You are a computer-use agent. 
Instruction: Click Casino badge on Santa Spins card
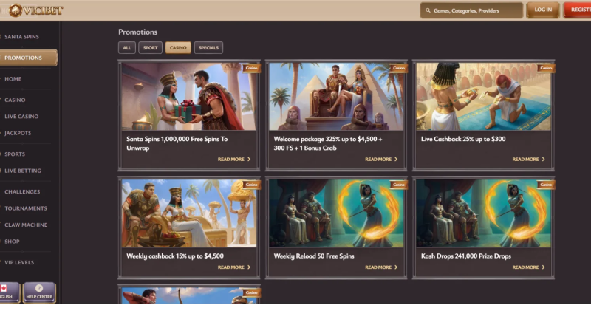(x=251, y=68)
